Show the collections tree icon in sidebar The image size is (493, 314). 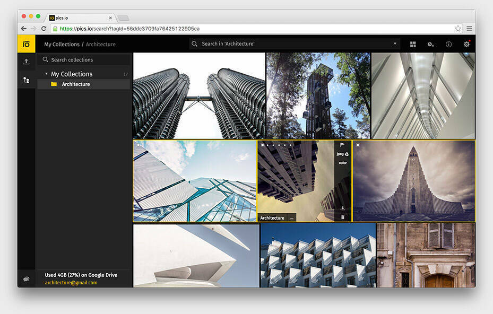click(27, 80)
